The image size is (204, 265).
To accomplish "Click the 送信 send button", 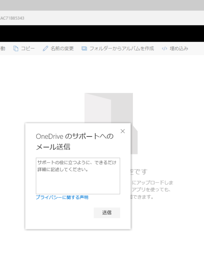I will (x=107, y=213).
